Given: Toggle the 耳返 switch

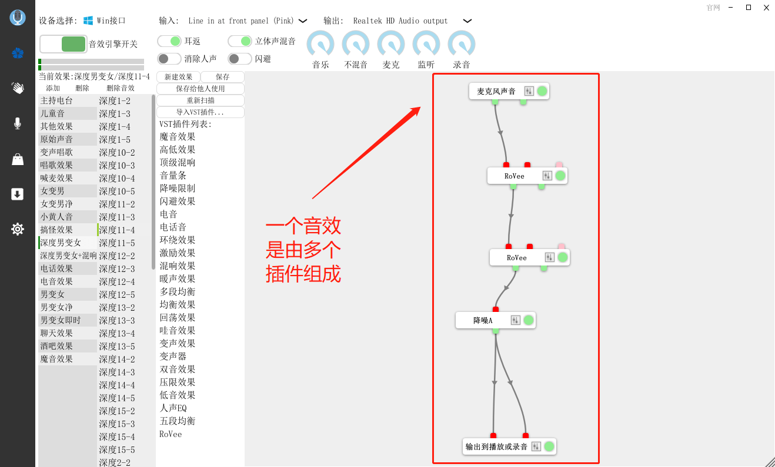Looking at the screenshot, I should tap(169, 41).
